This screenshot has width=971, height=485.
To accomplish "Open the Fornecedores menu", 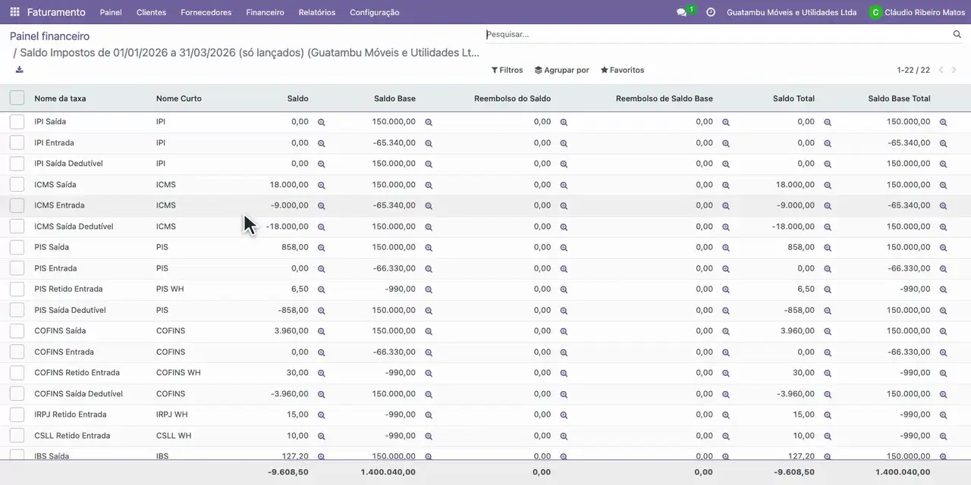I will pyautogui.click(x=206, y=12).
